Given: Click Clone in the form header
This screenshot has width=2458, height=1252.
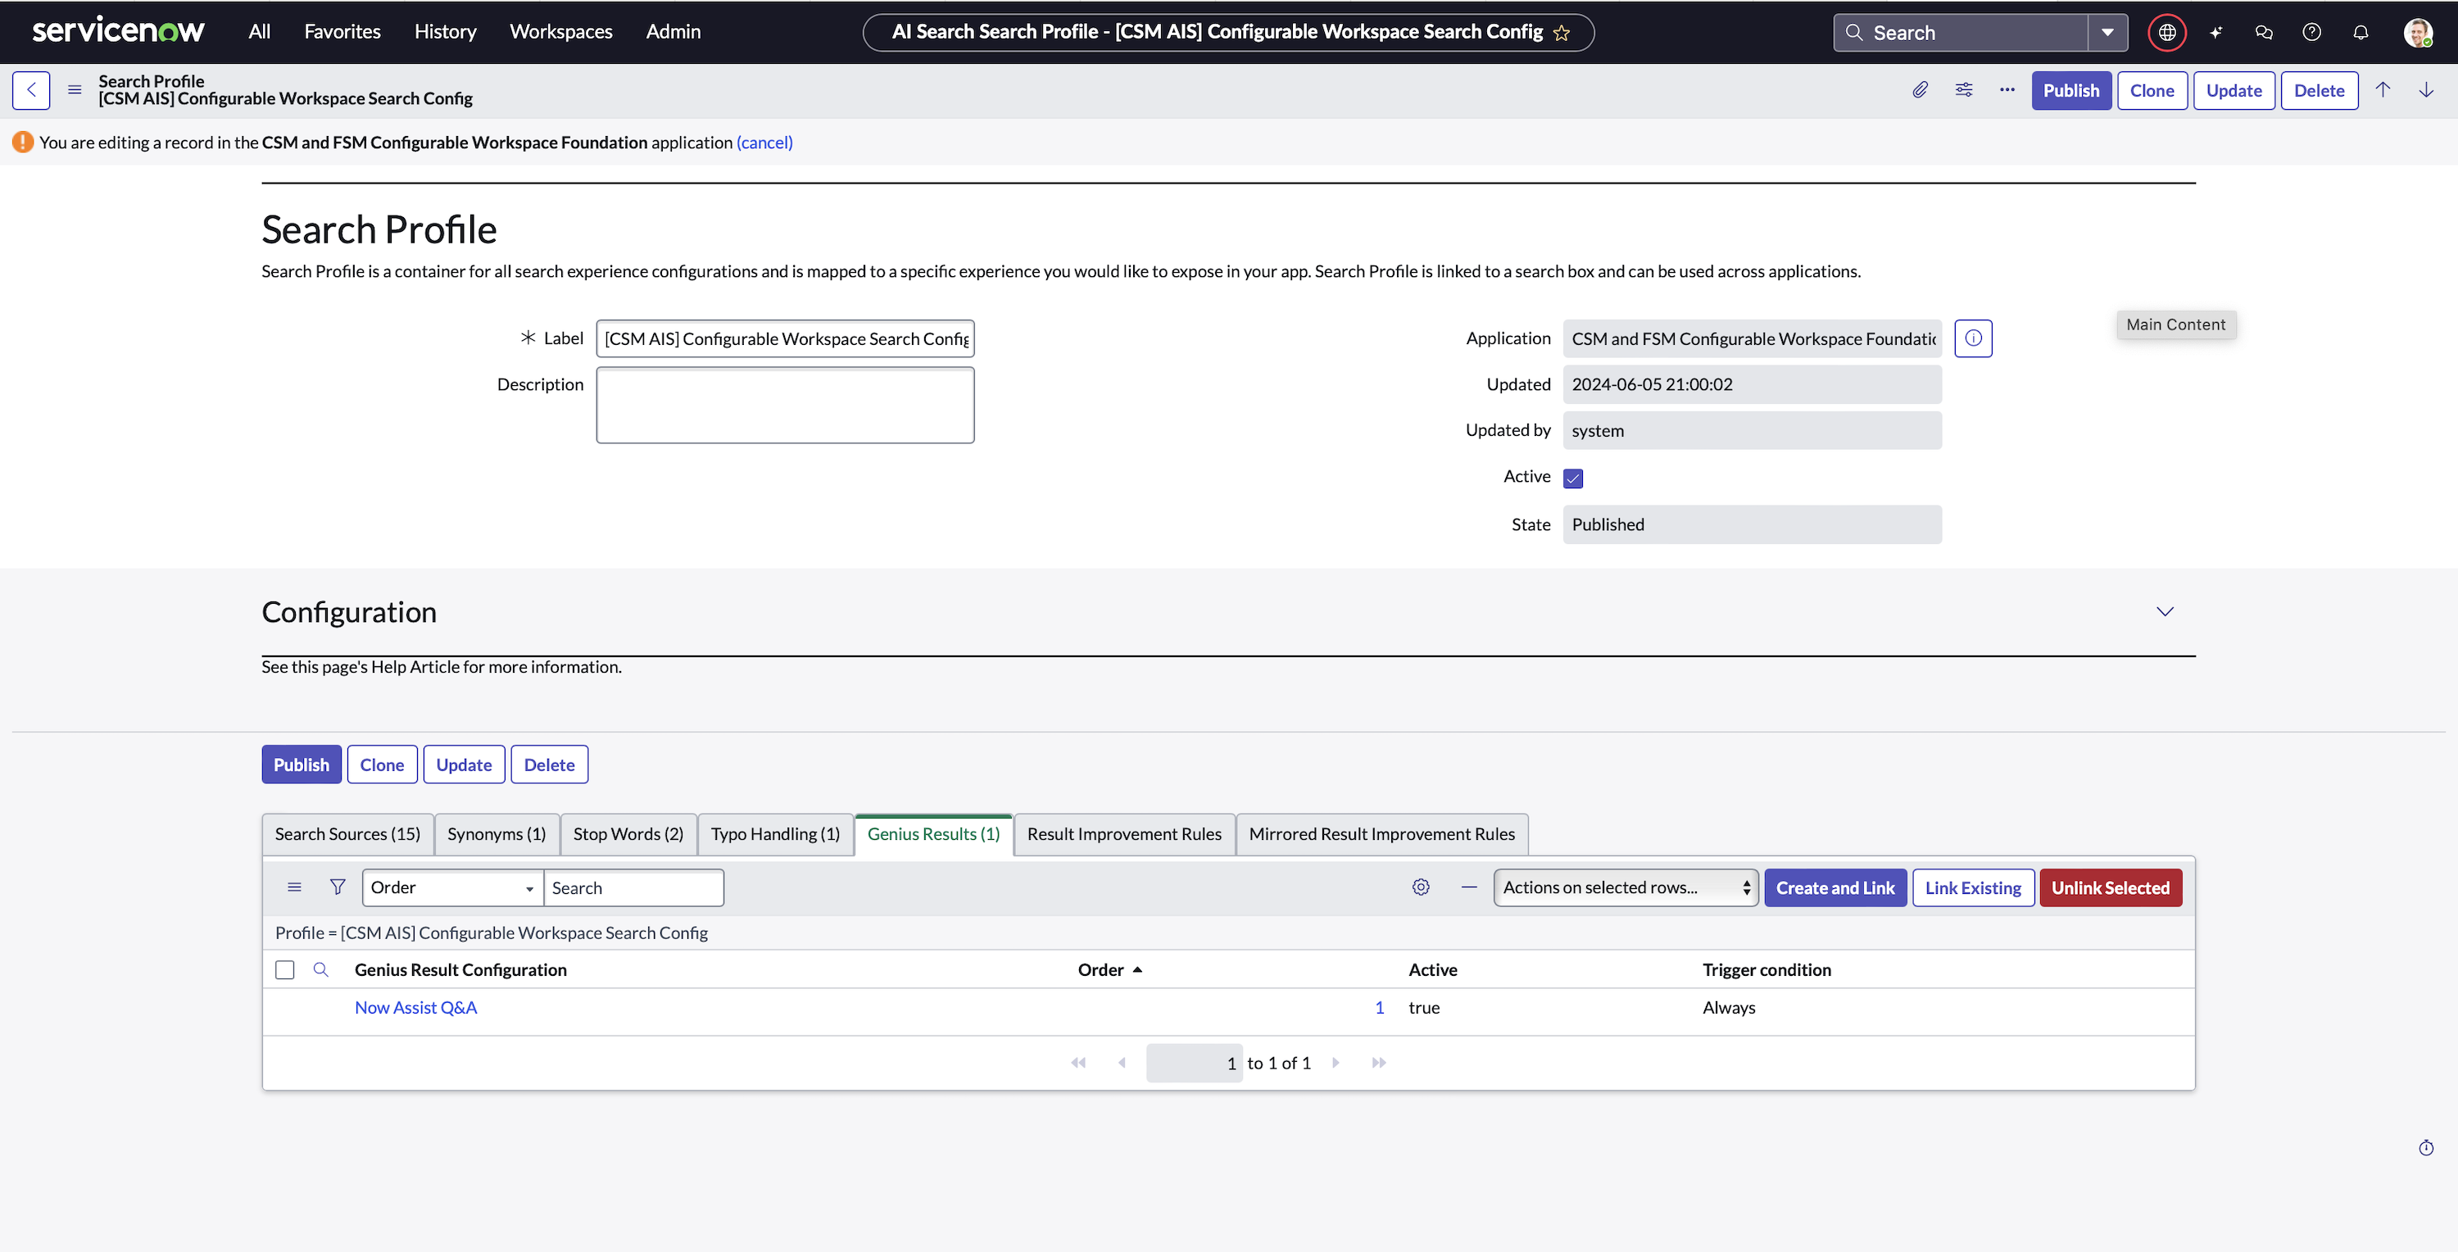Looking at the screenshot, I should pyautogui.click(x=2152, y=91).
